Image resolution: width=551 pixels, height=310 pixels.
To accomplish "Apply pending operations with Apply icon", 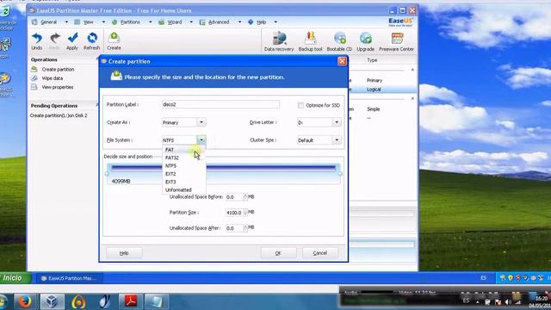I will 72,41.
